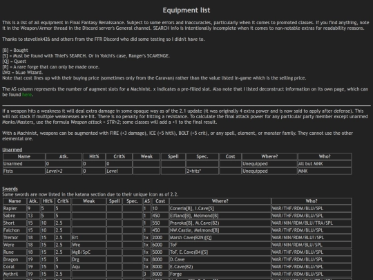Select the "Wre" weakness cell
373x280 pixels.
coord(88,245)
